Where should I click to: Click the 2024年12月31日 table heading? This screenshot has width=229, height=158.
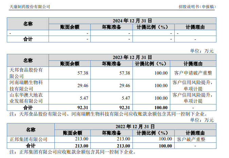click(x=132, y=21)
